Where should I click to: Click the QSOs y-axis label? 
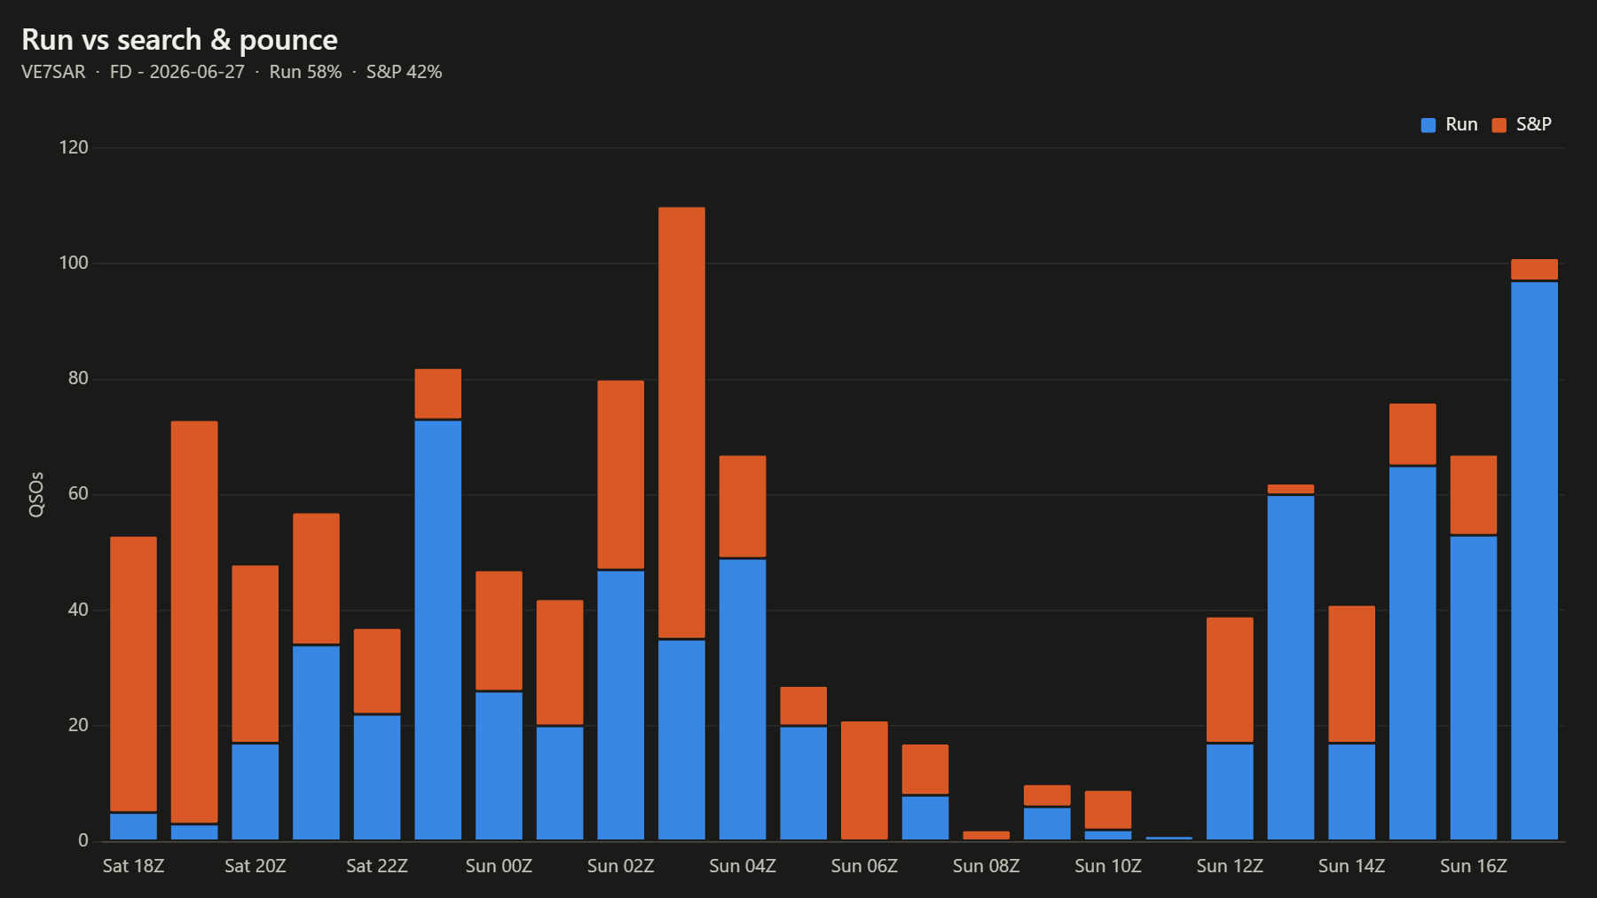click(x=36, y=494)
